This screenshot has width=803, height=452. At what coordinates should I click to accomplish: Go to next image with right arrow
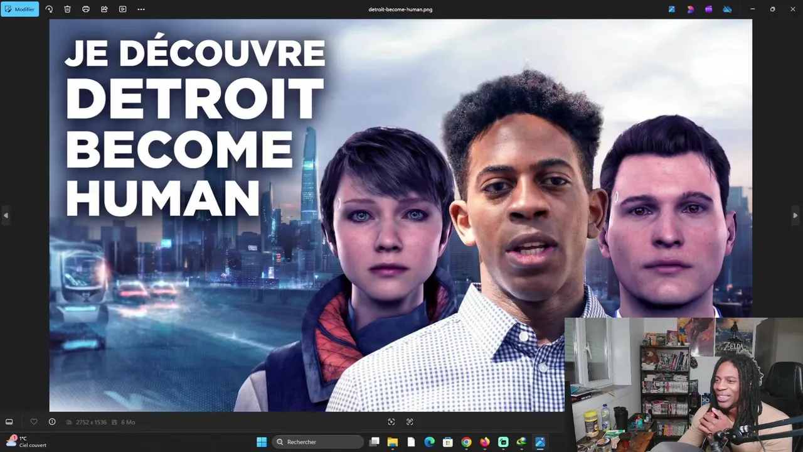coord(795,215)
